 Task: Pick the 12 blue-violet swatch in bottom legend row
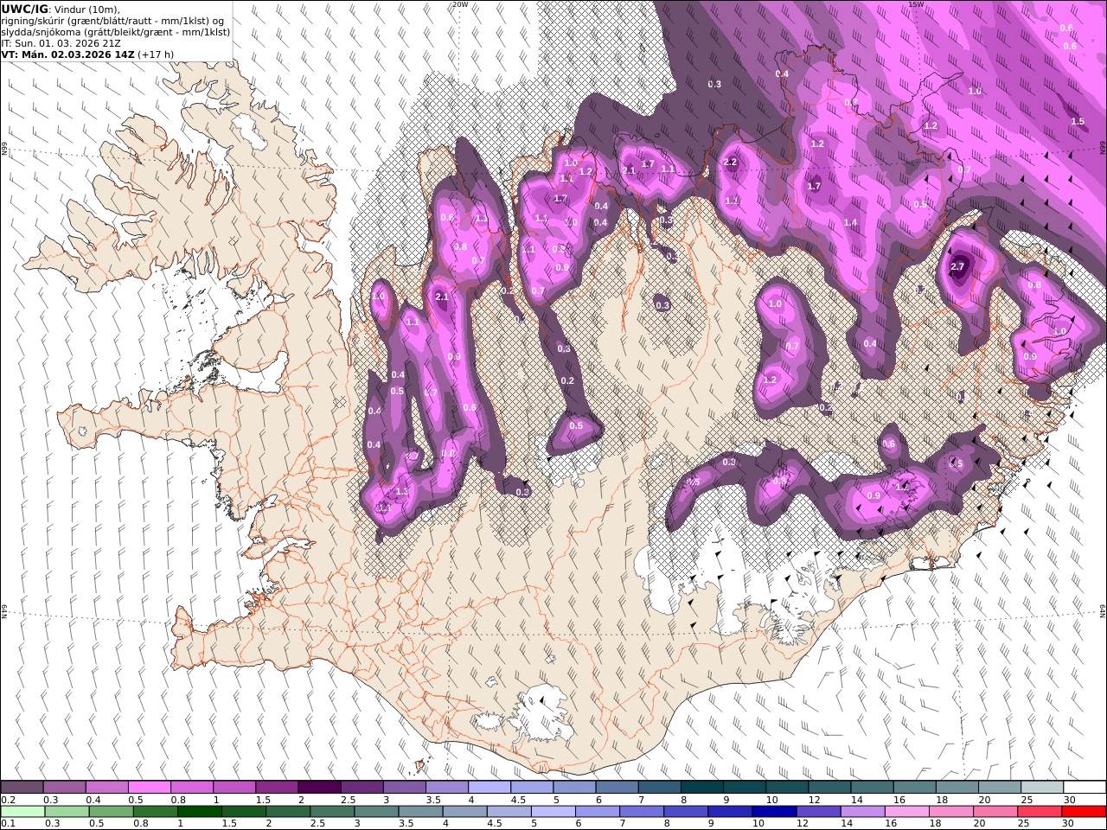pyautogui.click(x=817, y=812)
